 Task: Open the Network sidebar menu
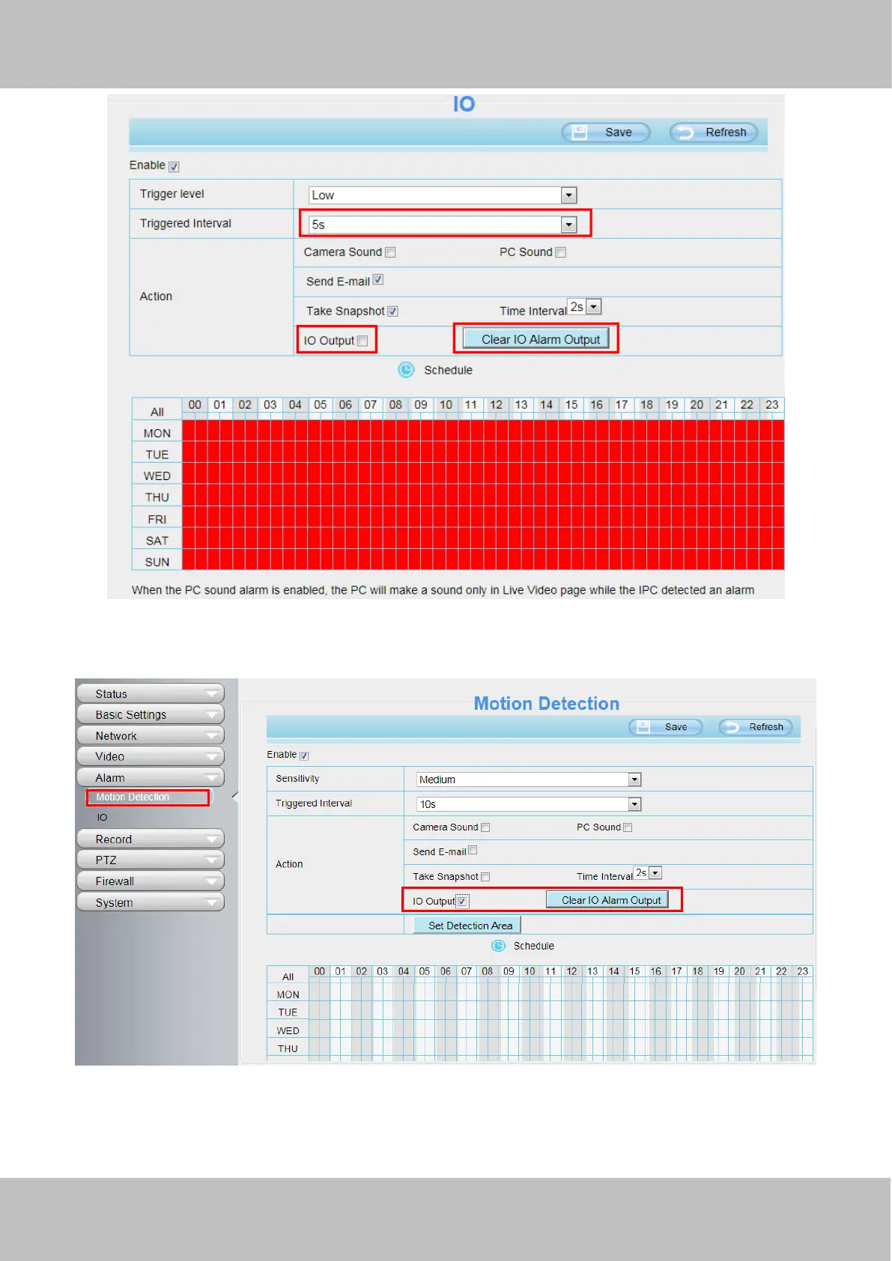pyautogui.click(x=151, y=736)
